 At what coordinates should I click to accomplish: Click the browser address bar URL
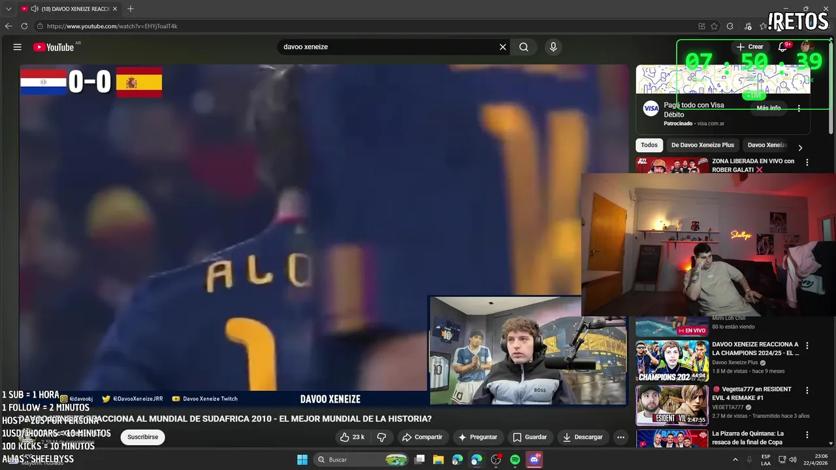click(x=112, y=26)
